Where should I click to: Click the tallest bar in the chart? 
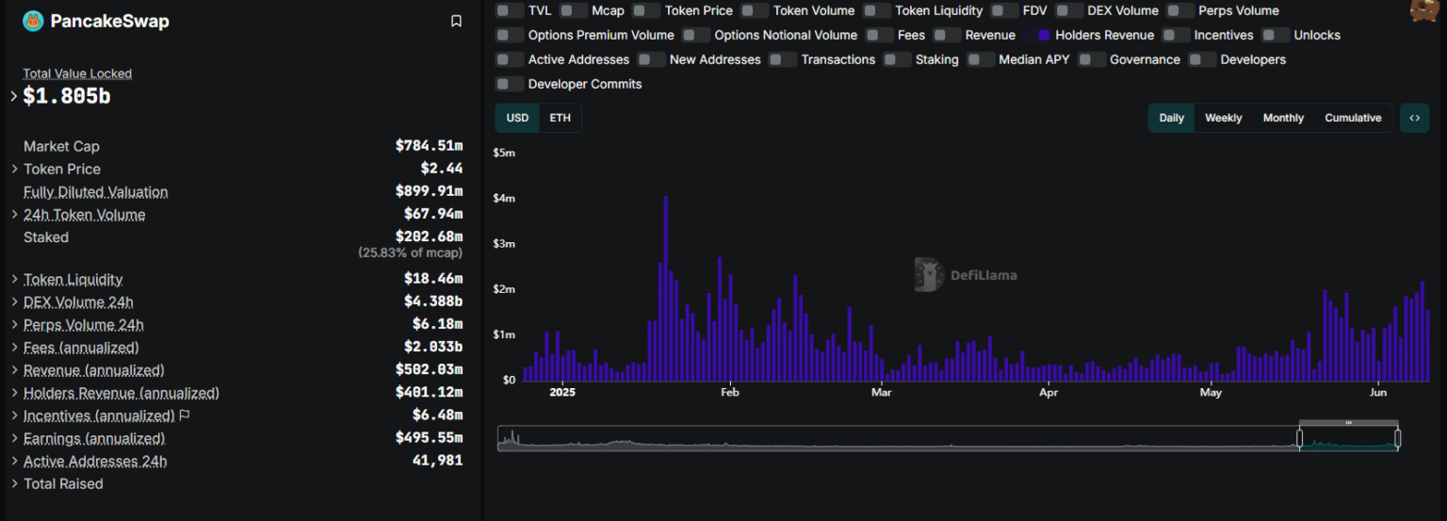[x=665, y=287]
